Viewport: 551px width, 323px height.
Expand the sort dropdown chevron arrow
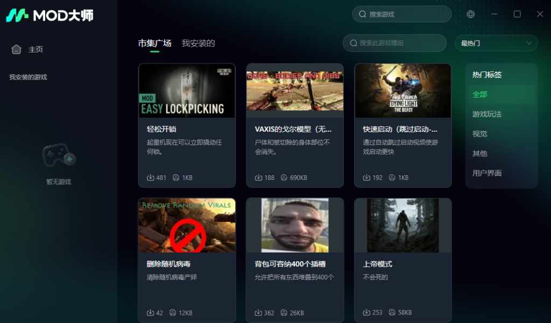pyautogui.click(x=529, y=43)
